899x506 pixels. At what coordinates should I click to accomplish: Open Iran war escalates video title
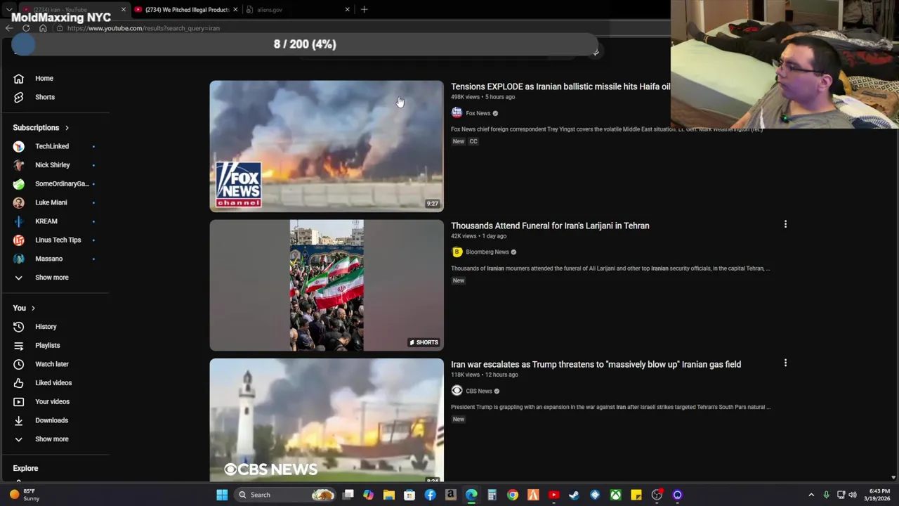[x=596, y=364]
